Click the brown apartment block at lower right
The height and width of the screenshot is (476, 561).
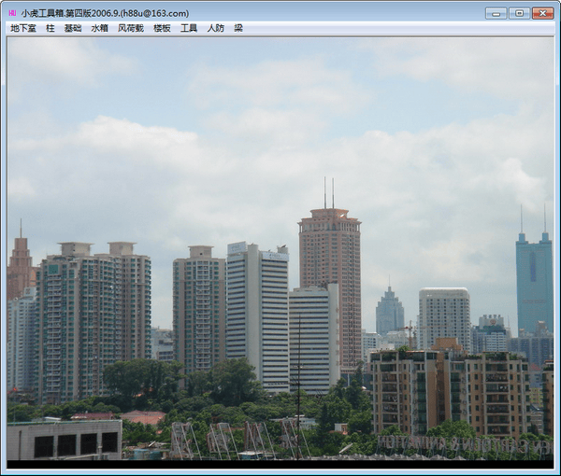(x=449, y=392)
